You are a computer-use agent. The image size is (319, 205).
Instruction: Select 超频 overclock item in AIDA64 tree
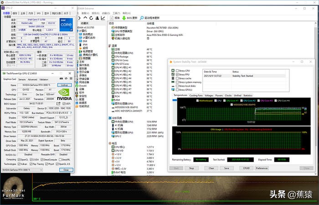[x=83, y=48]
